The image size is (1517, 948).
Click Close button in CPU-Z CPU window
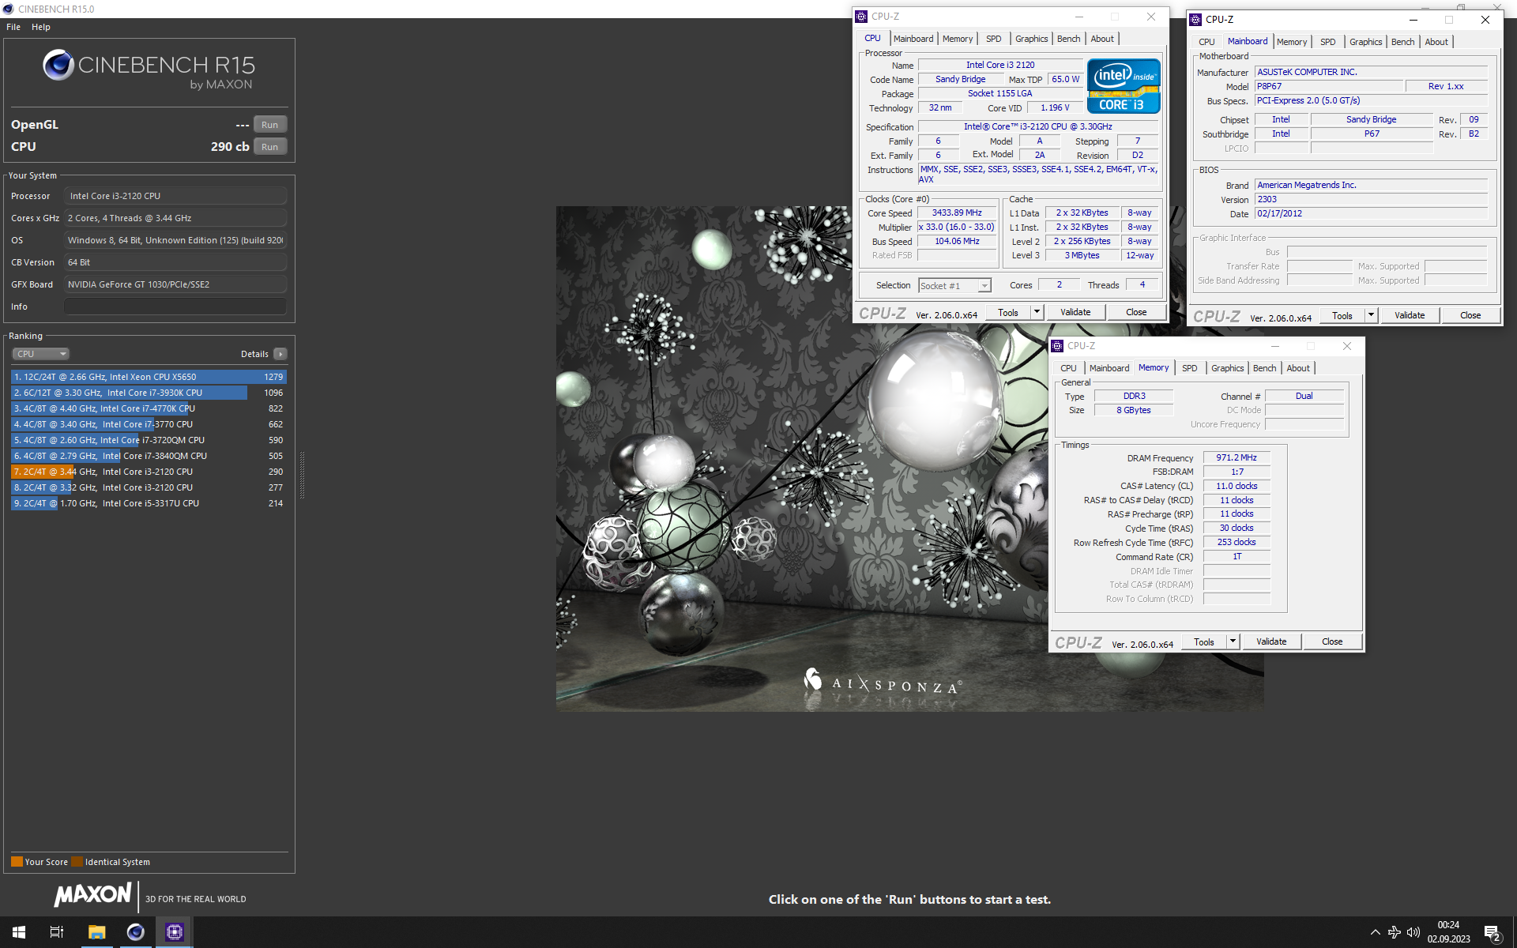(1136, 312)
